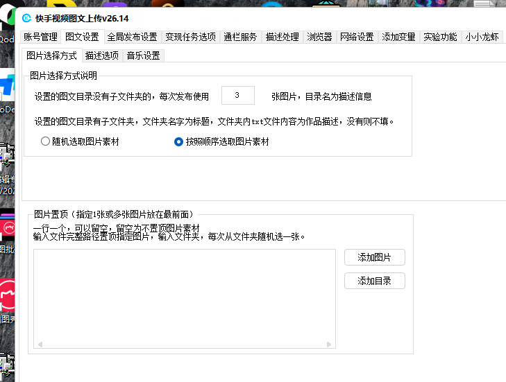Open the 描述处理 tab

point(282,37)
